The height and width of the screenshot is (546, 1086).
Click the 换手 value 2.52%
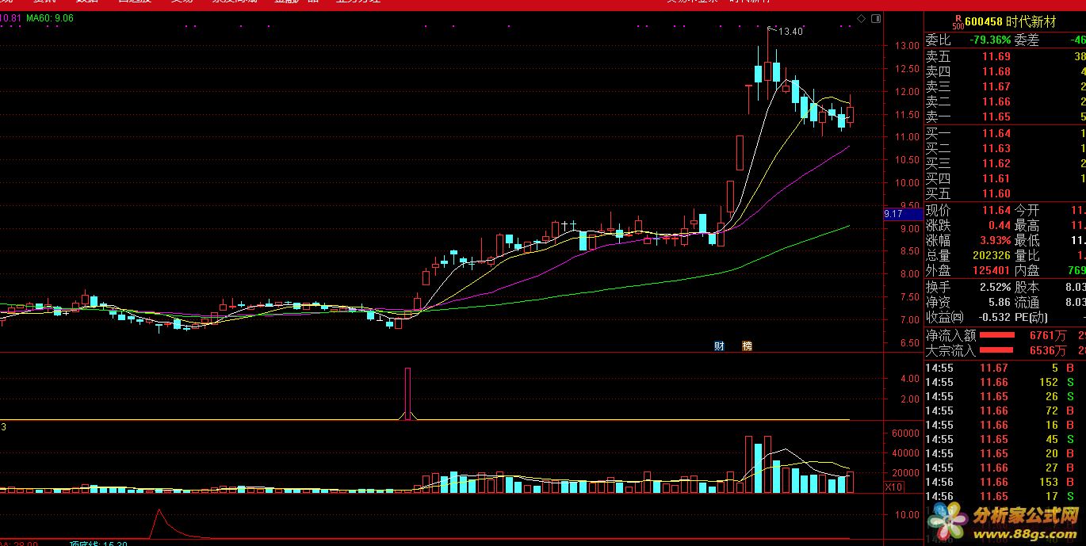point(996,287)
